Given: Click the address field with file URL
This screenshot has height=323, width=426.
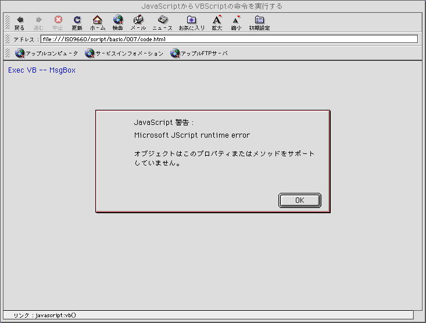Looking at the screenshot, I should pos(229,39).
